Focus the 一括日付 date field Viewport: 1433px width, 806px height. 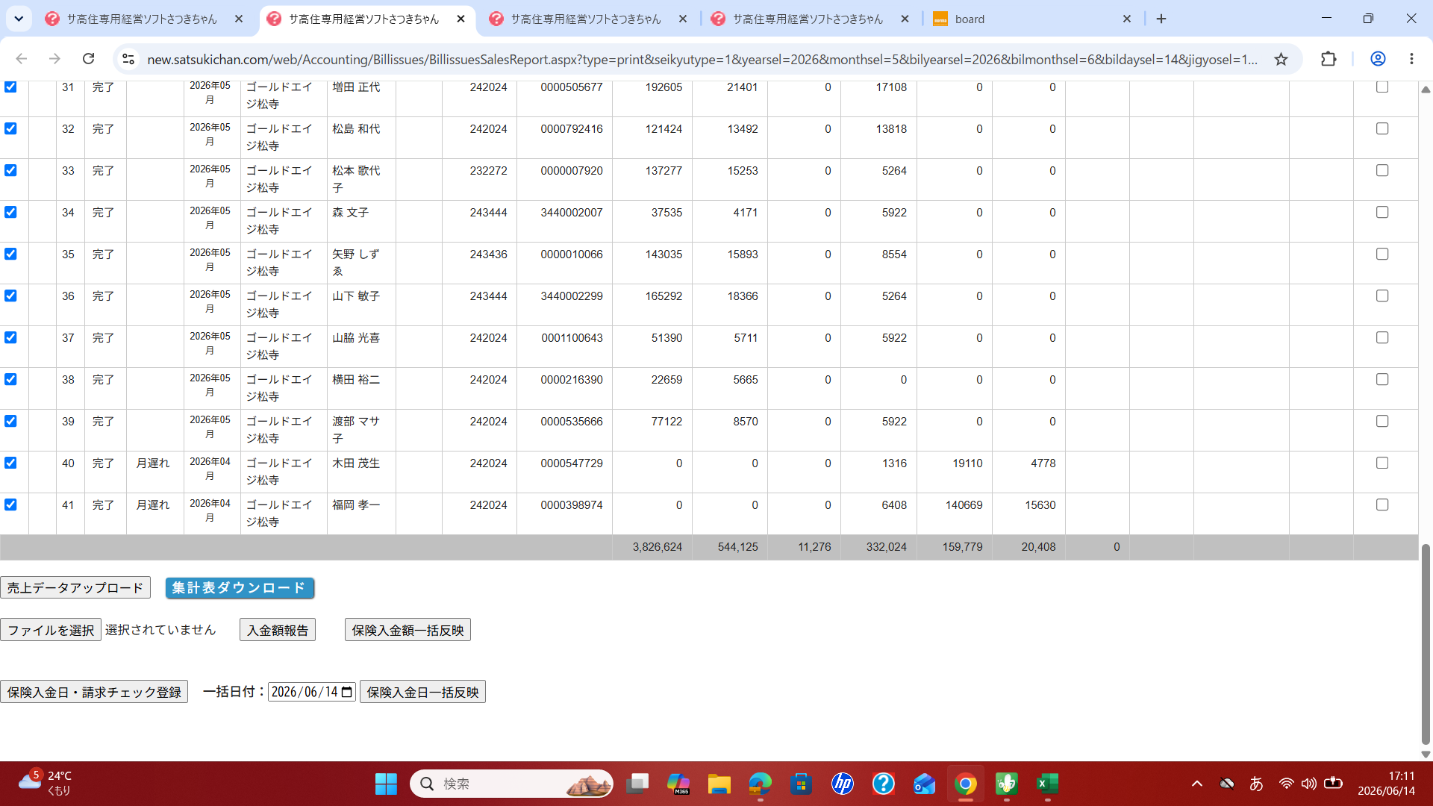(312, 692)
